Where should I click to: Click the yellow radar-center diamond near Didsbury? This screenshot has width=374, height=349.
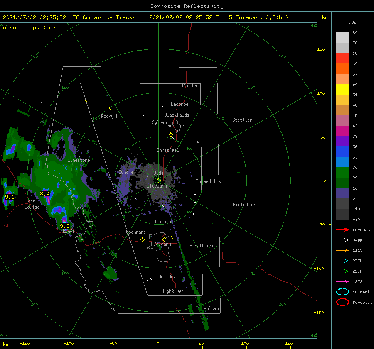click(159, 181)
